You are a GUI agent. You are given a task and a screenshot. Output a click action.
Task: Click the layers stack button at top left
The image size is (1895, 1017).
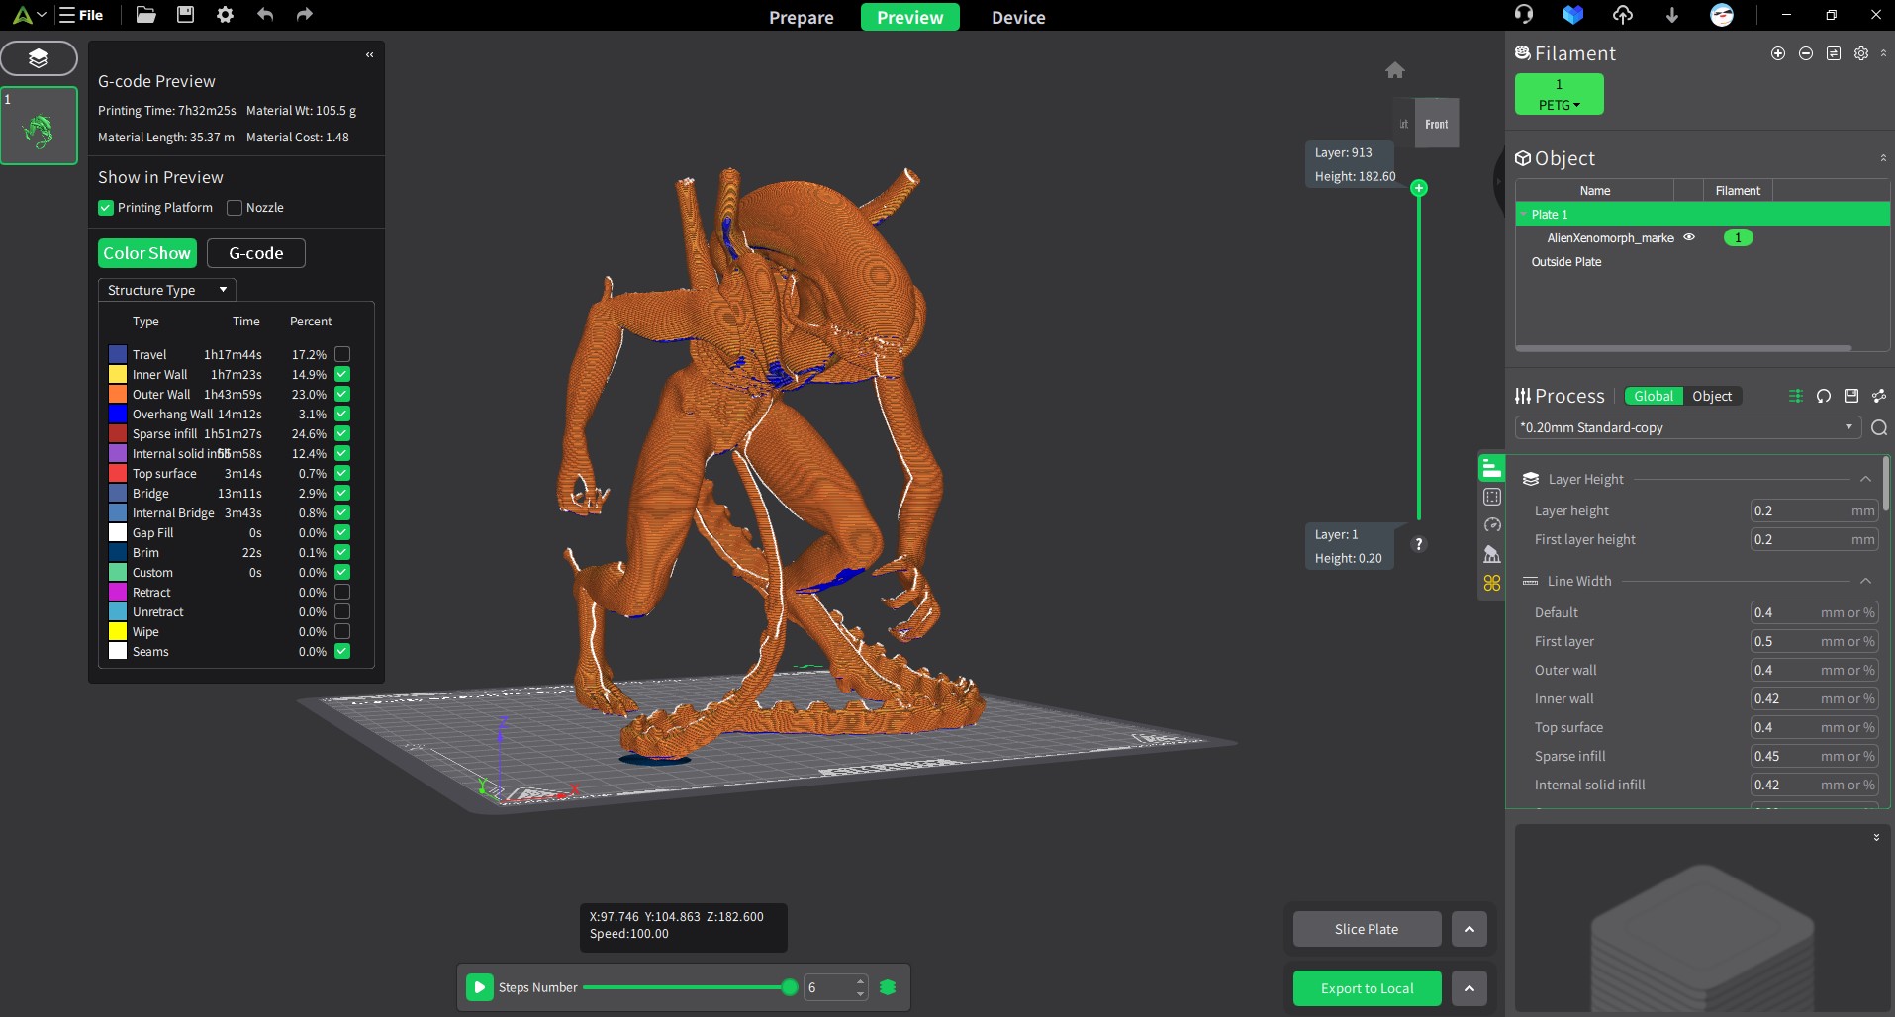tap(39, 58)
